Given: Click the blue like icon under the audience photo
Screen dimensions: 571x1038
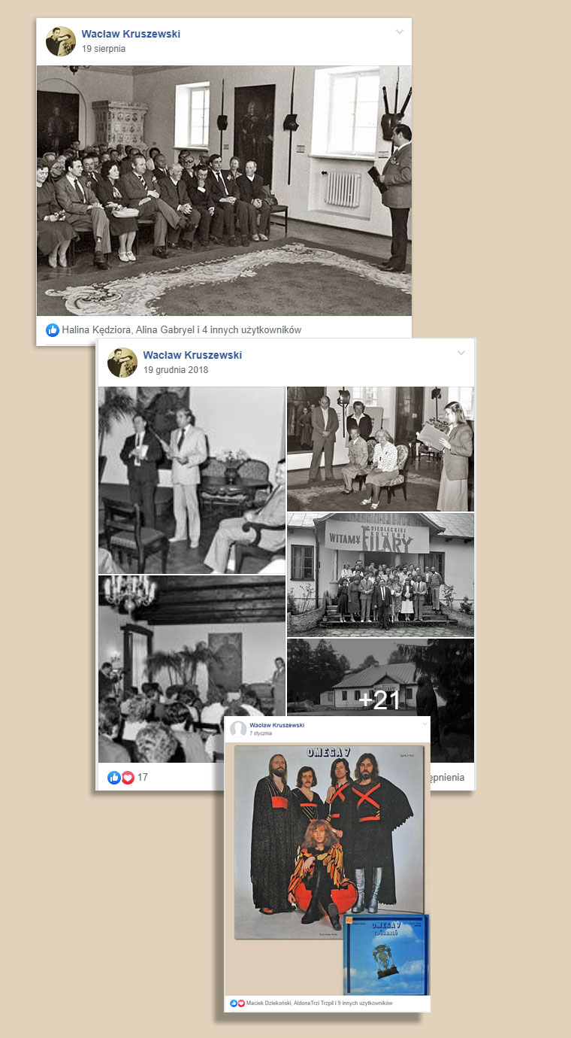Looking at the screenshot, I should [53, 329].
